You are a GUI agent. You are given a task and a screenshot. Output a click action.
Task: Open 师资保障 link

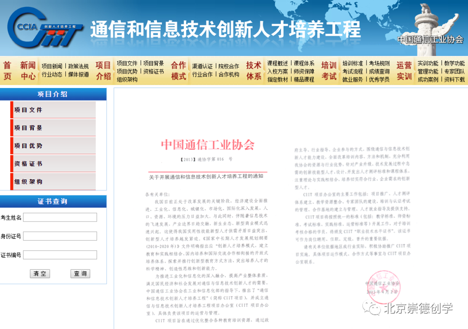click(x=304, y=72)
